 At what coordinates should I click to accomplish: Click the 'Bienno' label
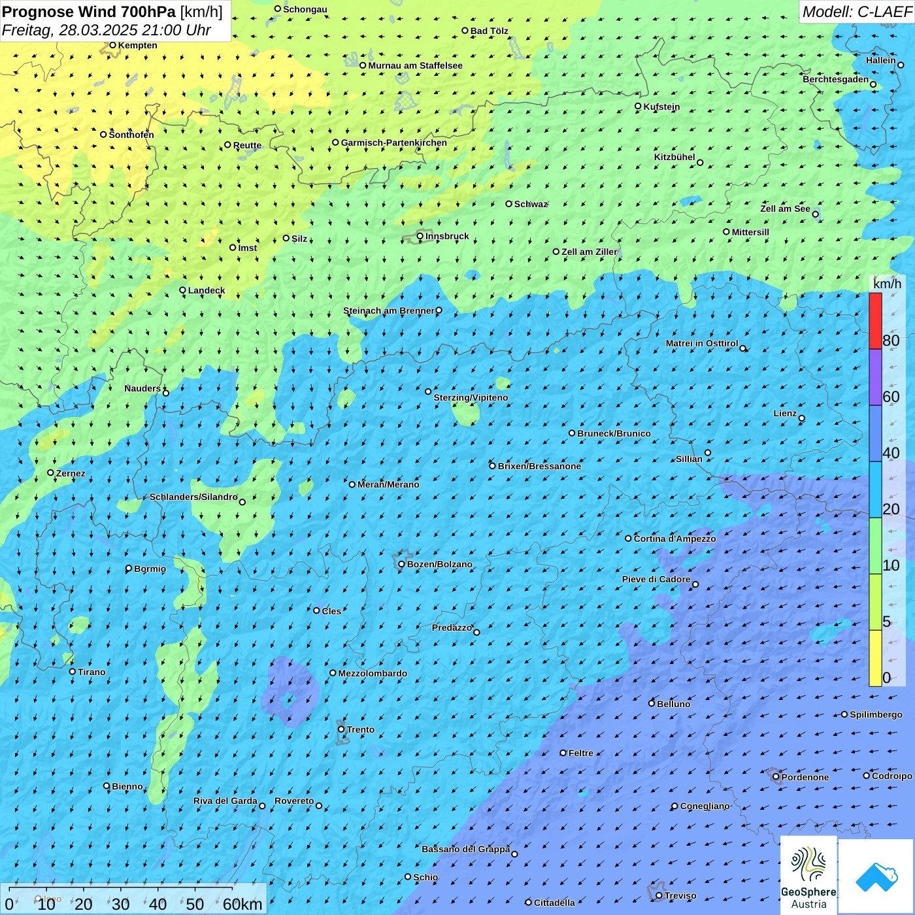tap(127, 786)
